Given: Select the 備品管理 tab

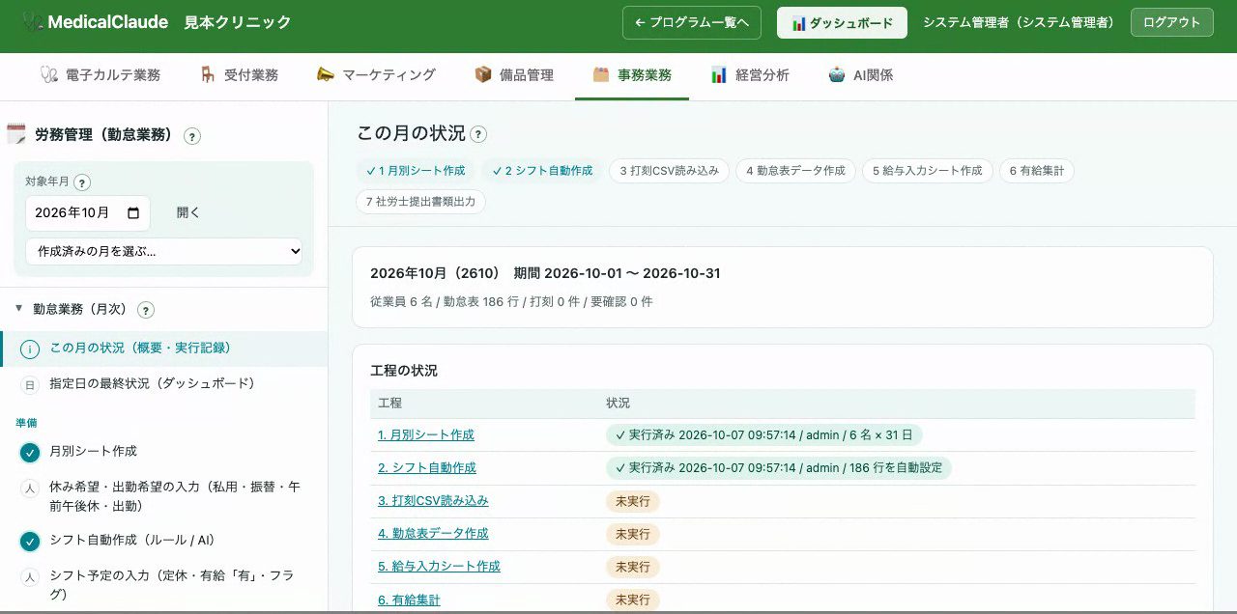Looking at the screenshot, I should [514, 75].
